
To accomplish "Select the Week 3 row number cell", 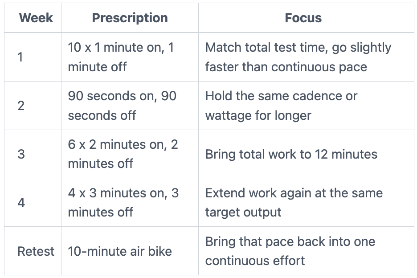I will 33,154.
